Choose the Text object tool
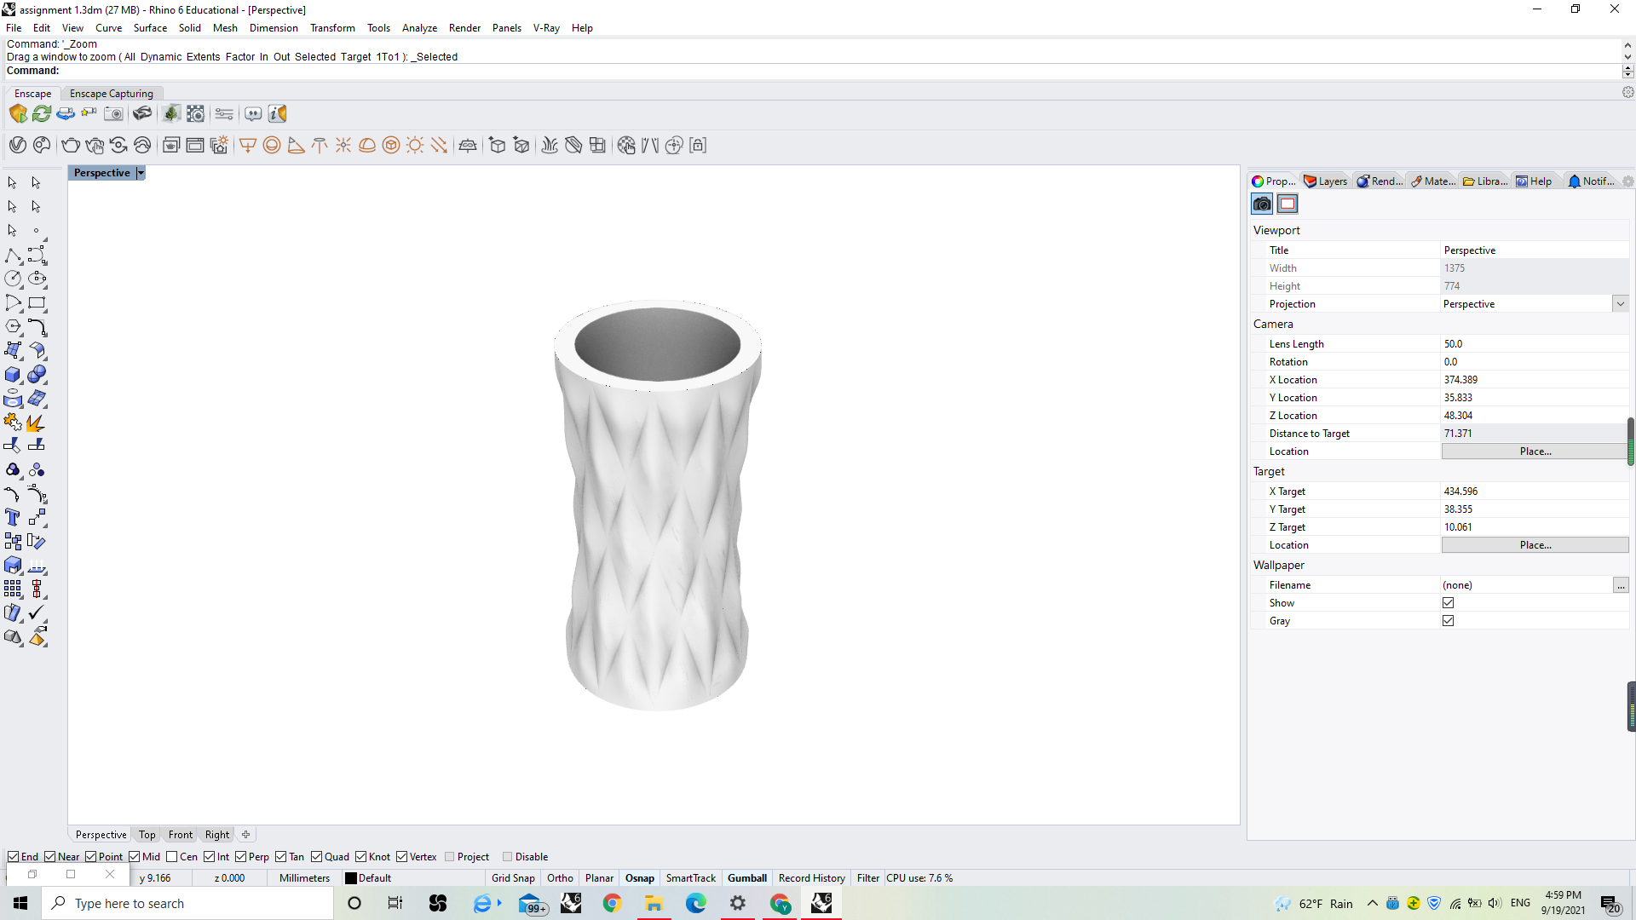 [x=13, y=517]
